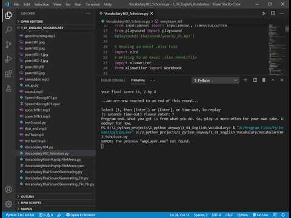Open the File menu
Image resolution: width=291 pixels, height=218 pixels.
point(16,4)
